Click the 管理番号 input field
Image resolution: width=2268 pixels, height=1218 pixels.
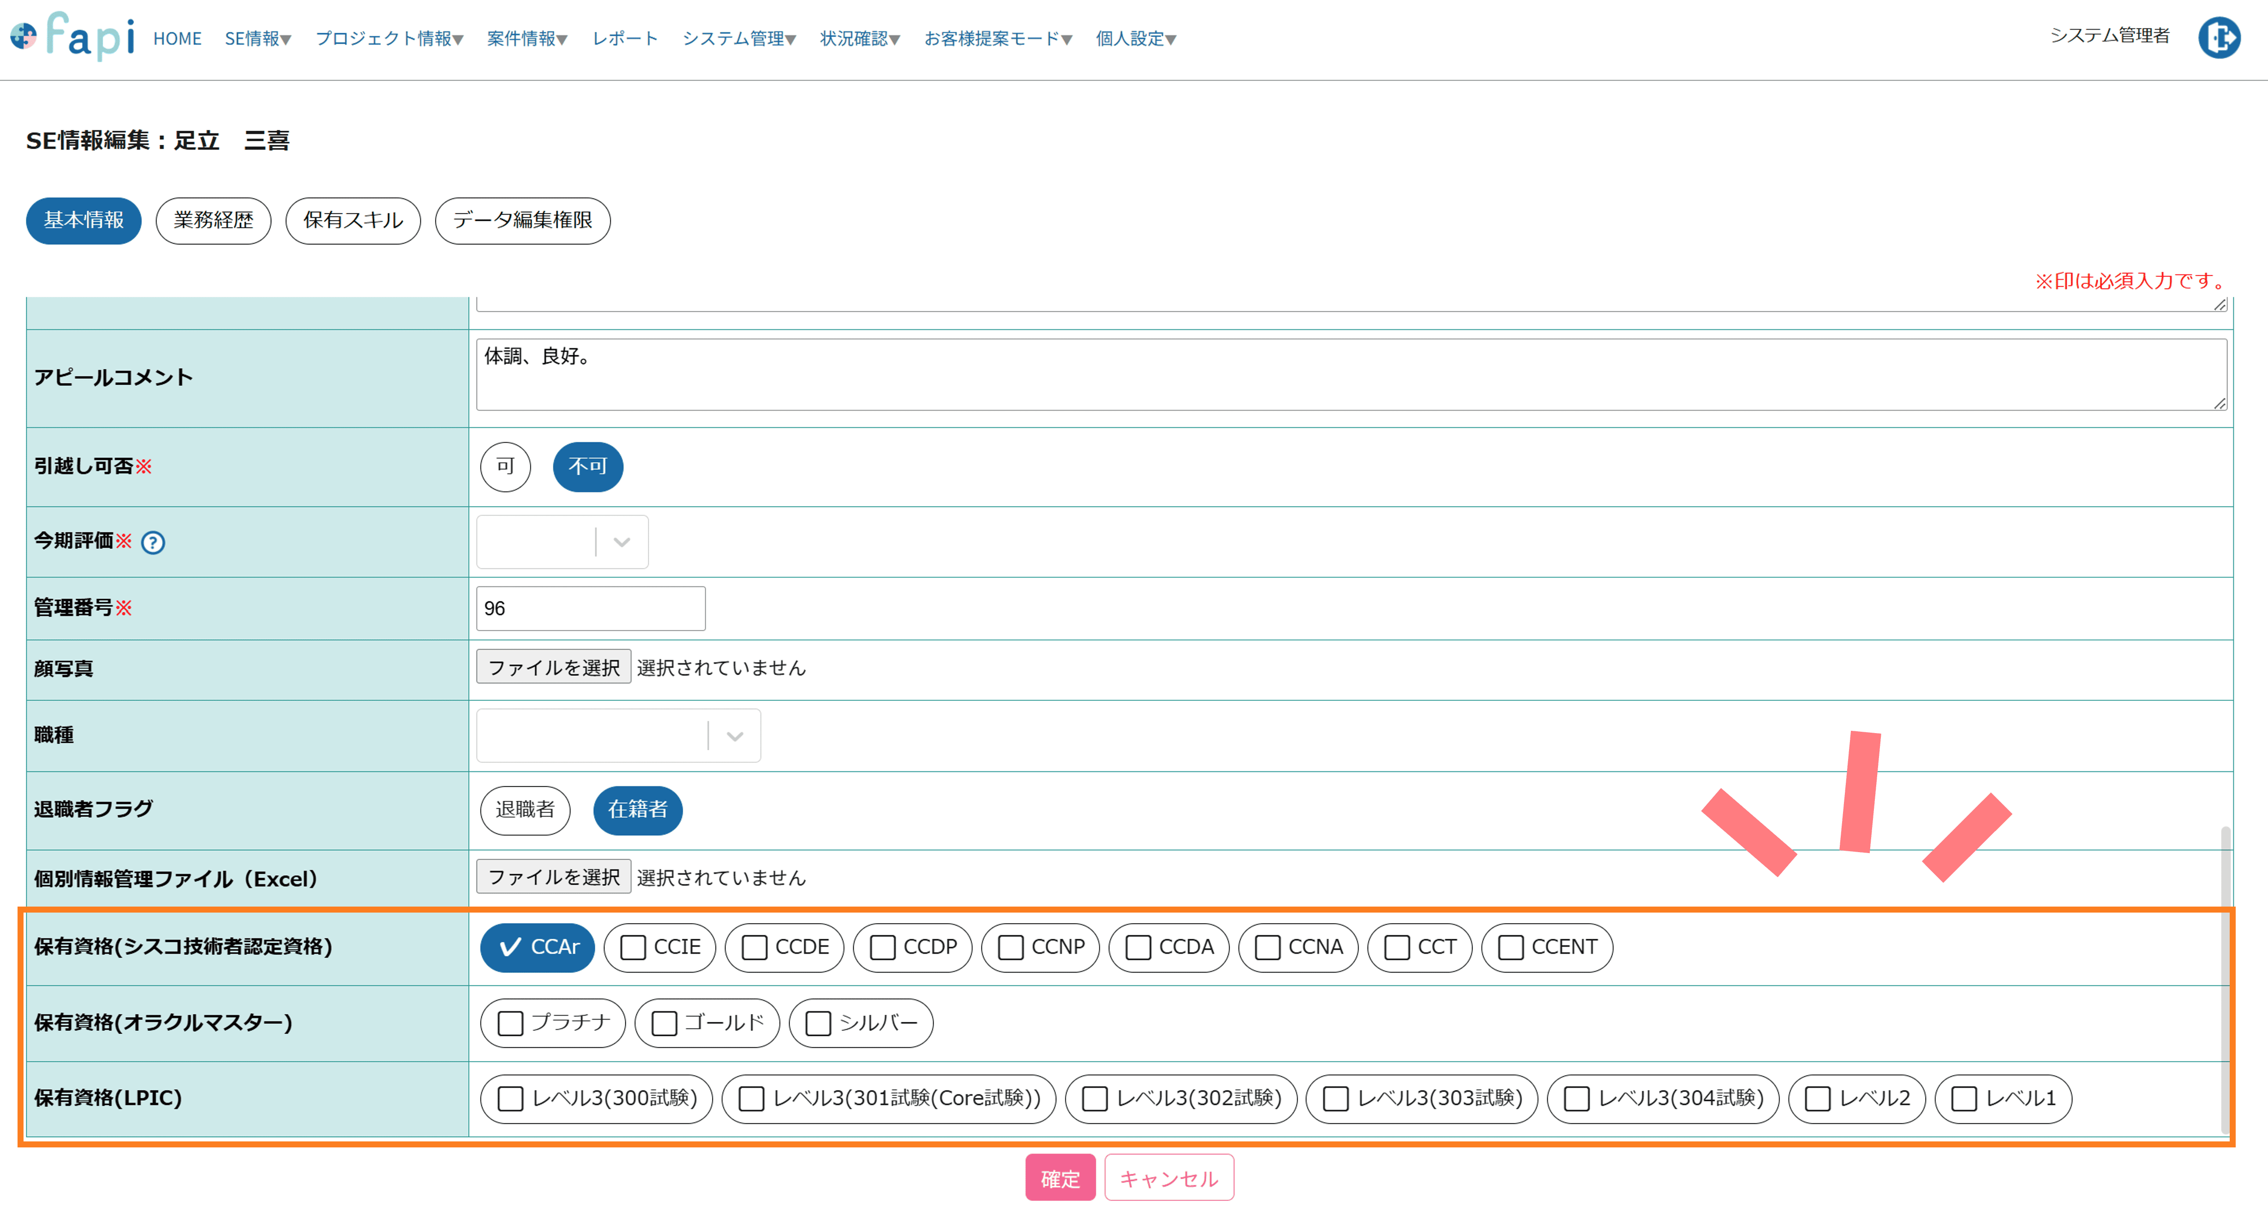(591, 608)
